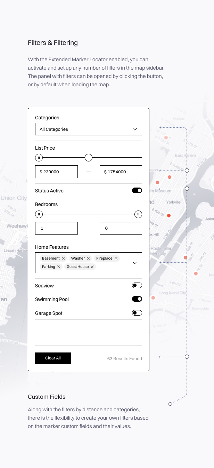This screenshot has width=214, height=468.
Task: Open the All Categories dropdown
Action: coord(89,129)
